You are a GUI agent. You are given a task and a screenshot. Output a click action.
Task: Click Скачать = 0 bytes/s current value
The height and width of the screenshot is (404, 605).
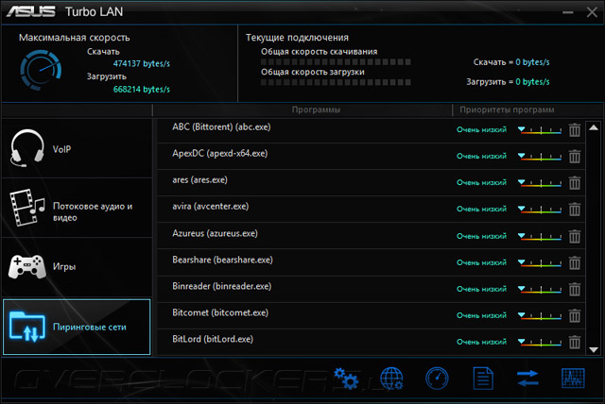click(511, 62)
